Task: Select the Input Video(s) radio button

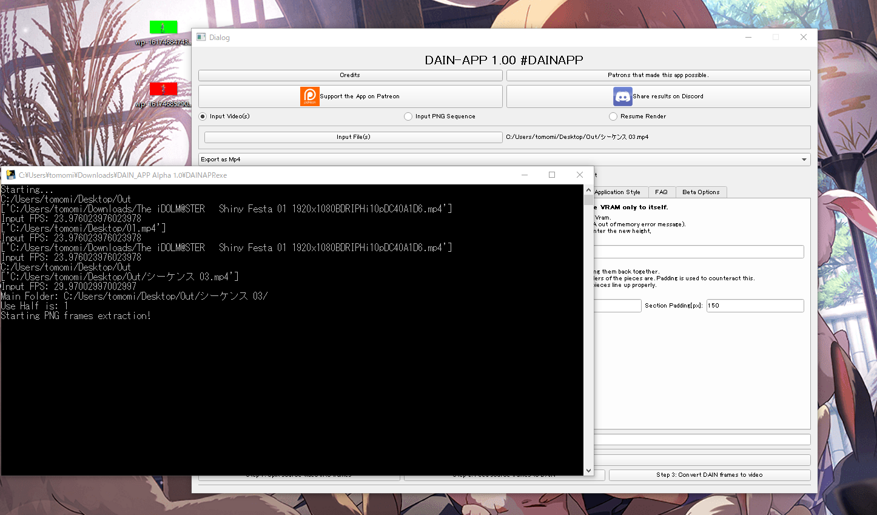Action: [203, 116]
